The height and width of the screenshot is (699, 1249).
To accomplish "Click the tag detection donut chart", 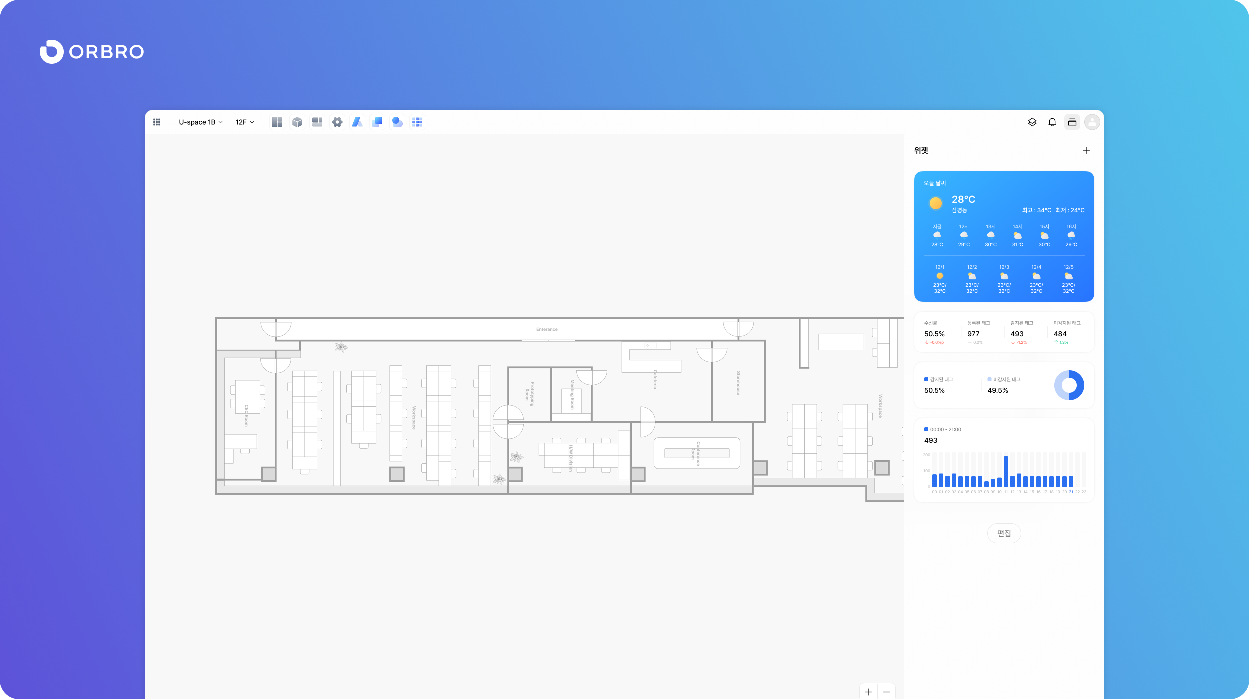I will (x=1069, y=385).
